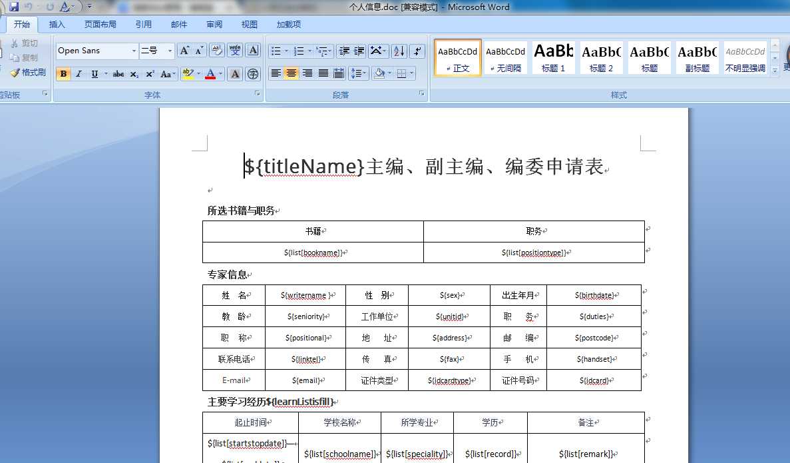This screenshot has height=463, width=790.
Task: Click the Copy (复制) button
Action: point(24,58)
